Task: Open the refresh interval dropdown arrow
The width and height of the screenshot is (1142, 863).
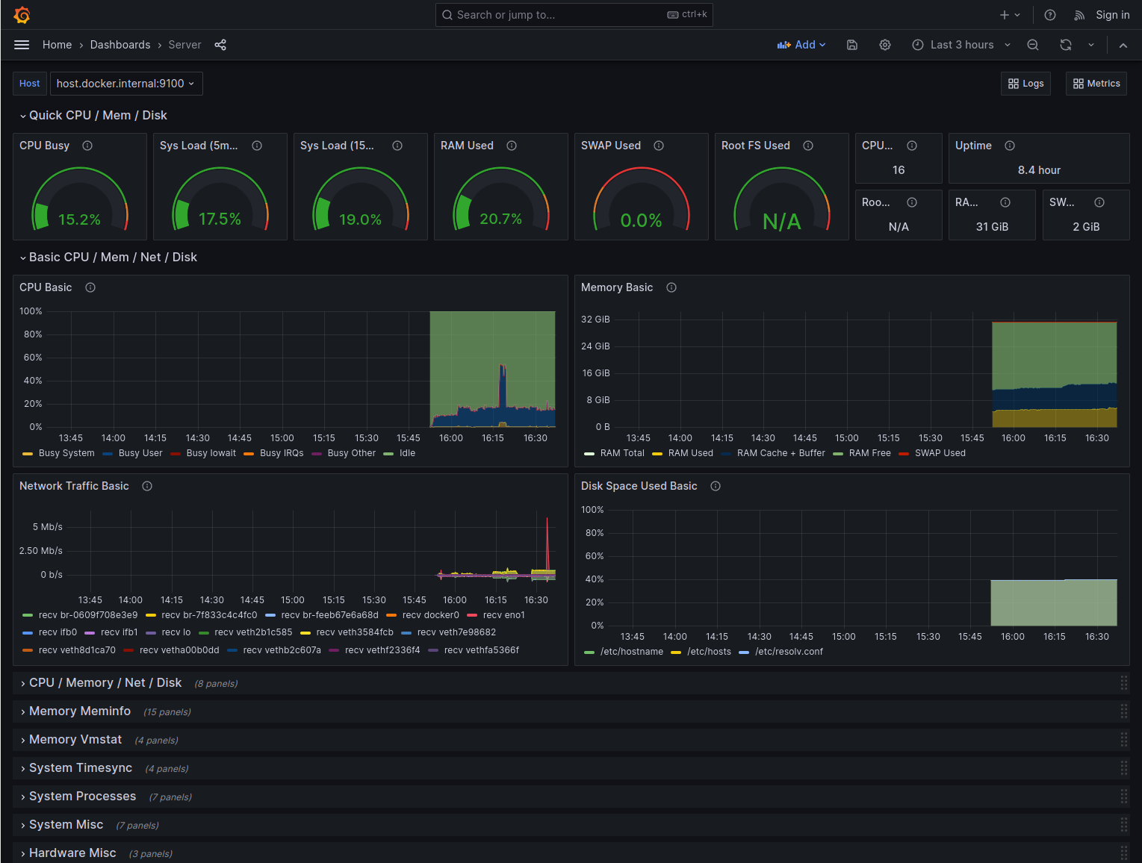Action: [1091, 45]
